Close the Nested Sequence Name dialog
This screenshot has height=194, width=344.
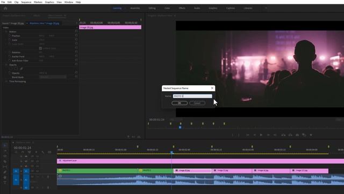212,88
